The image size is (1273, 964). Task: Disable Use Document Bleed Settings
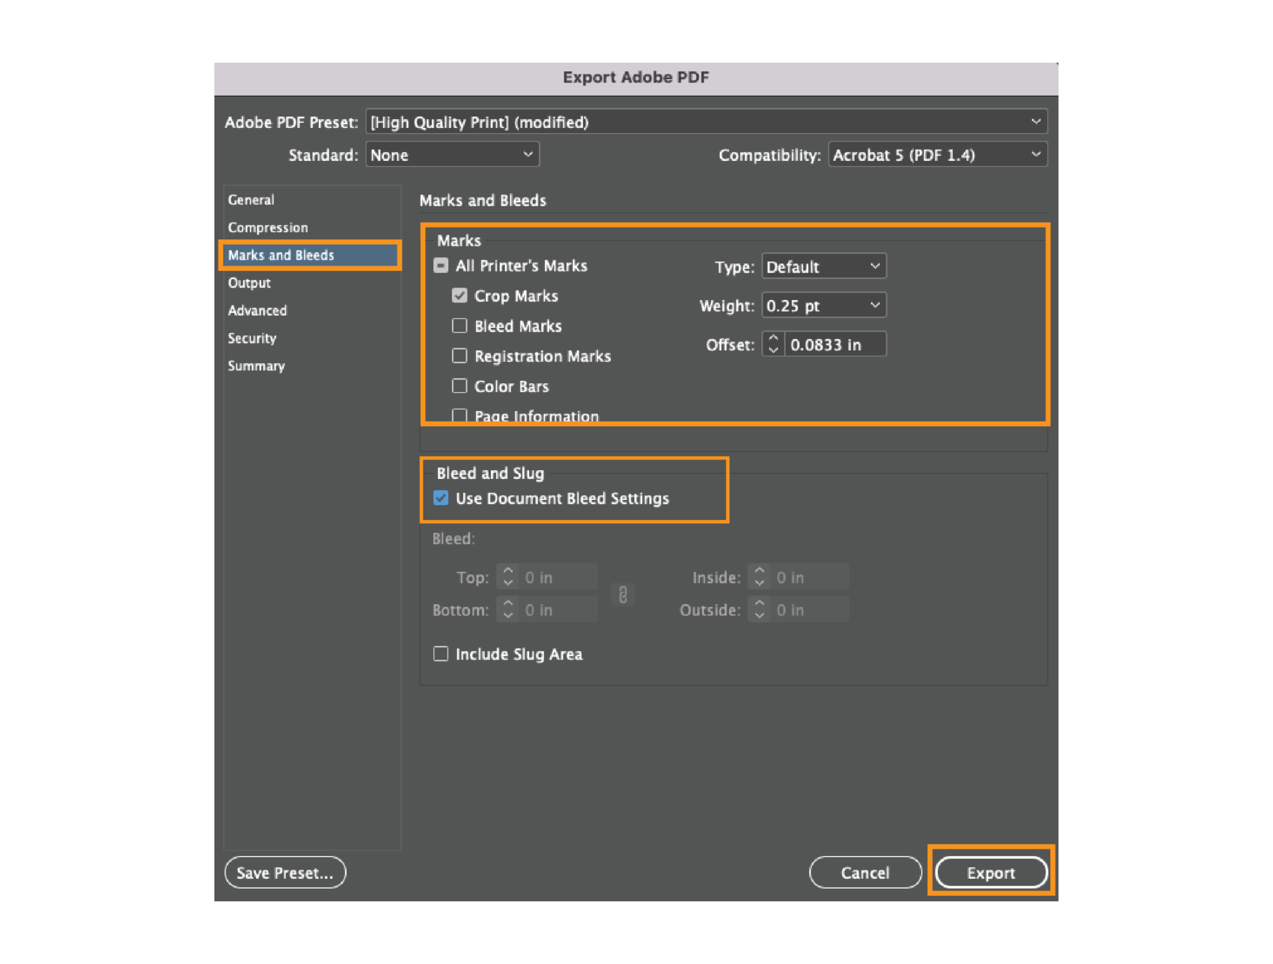pos(440,498)
